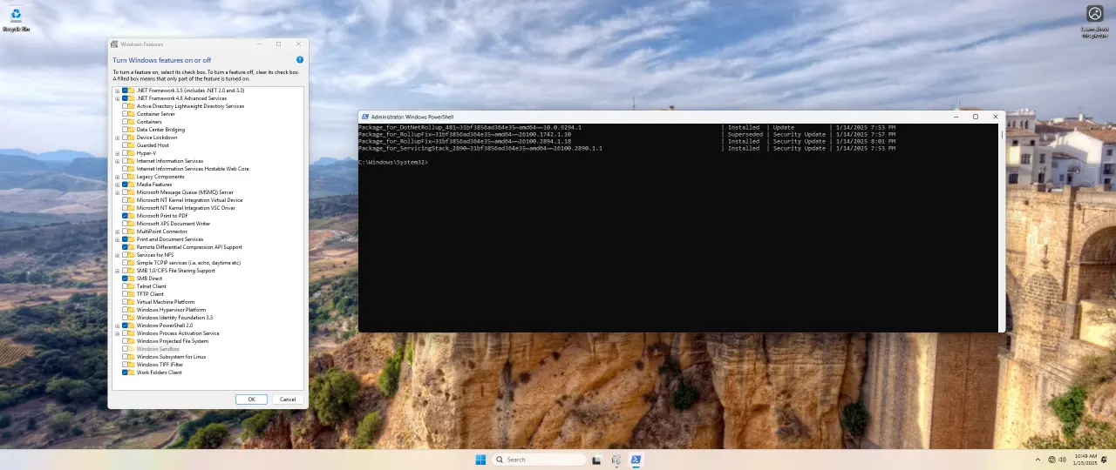
Task: Uncheck Microsoft Print to PDF
Action: pos(125,216)
